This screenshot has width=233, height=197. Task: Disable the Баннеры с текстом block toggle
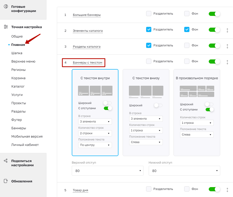click(x=214, y=61)
